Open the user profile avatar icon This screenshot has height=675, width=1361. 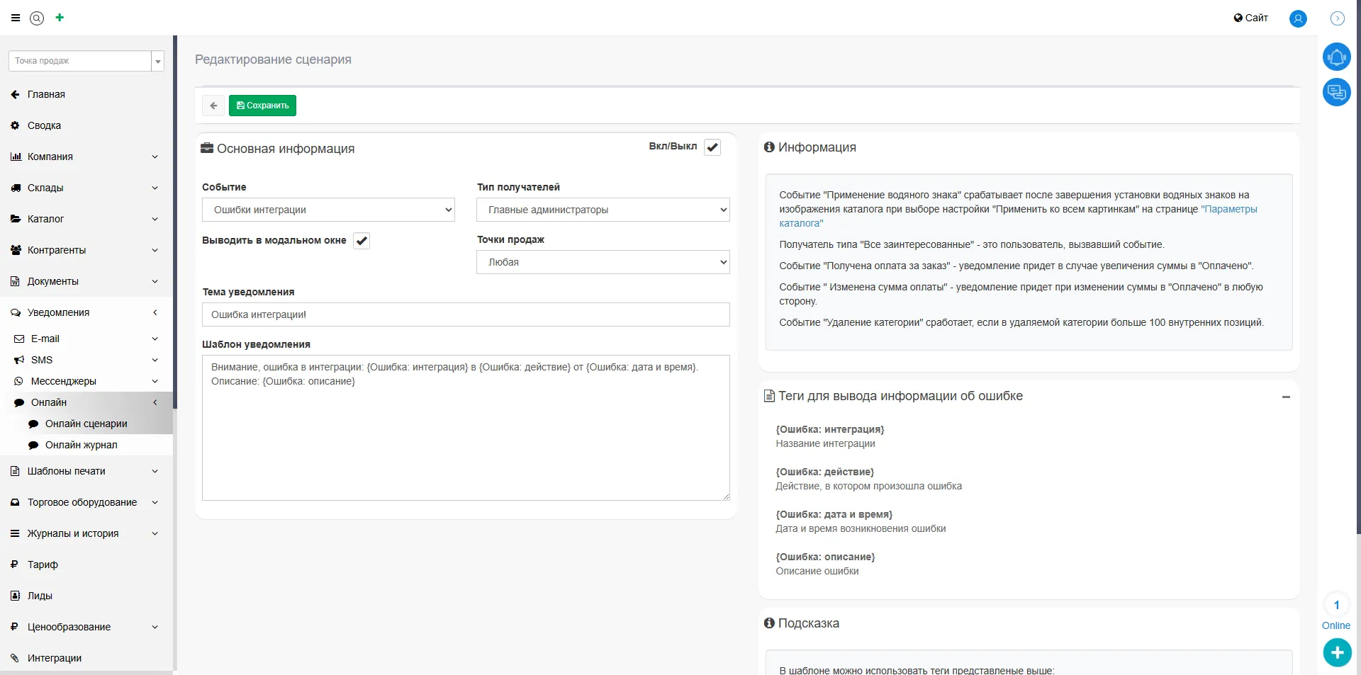pos(1298,18)
